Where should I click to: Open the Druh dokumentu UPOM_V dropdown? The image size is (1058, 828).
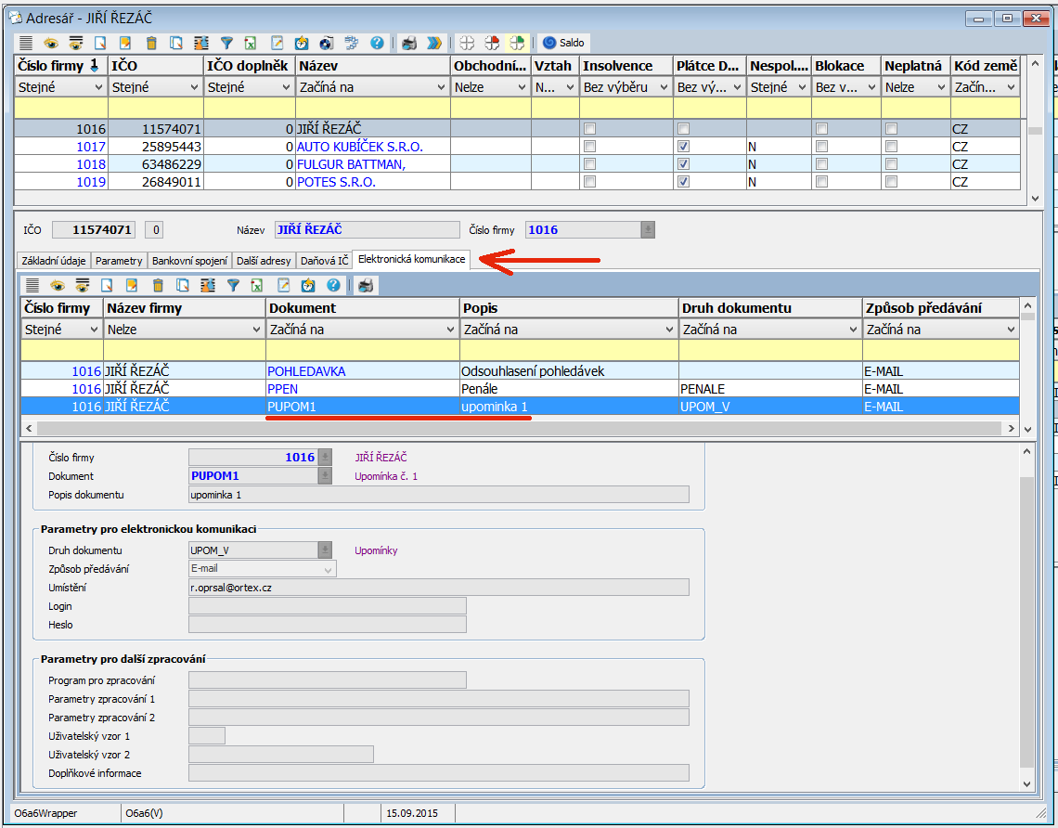coord(325,550)
